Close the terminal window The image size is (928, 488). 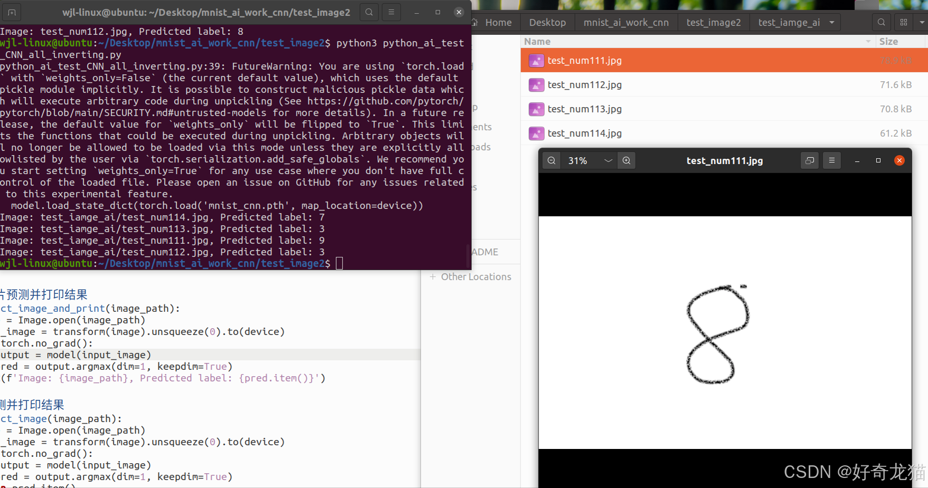(459, 12)
